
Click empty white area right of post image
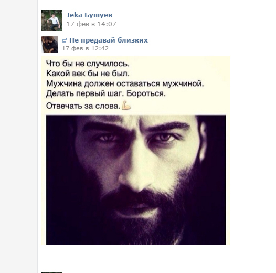pyautogui.click(x=252, y=150)
